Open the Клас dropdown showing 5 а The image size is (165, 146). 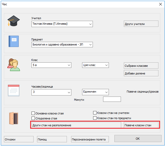[69, 65]
